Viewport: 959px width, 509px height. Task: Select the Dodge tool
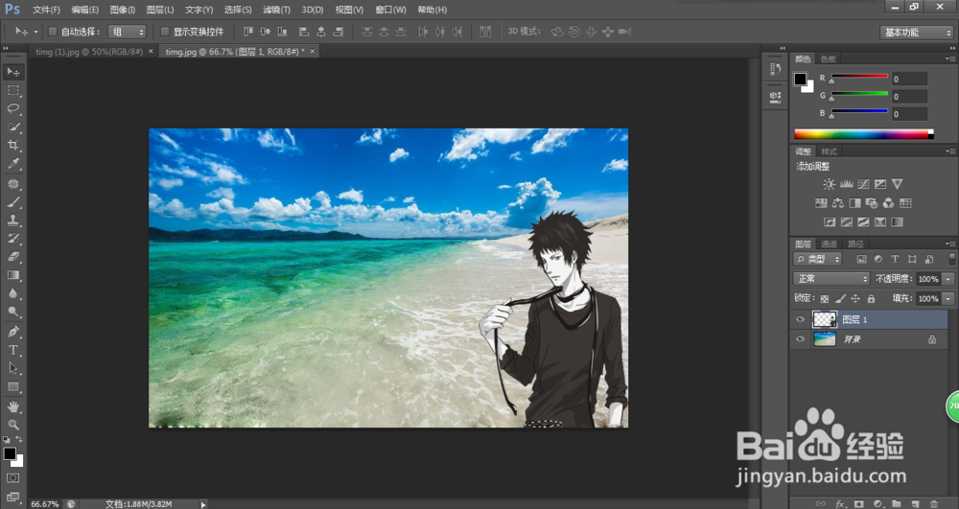[x=12, y=312]
